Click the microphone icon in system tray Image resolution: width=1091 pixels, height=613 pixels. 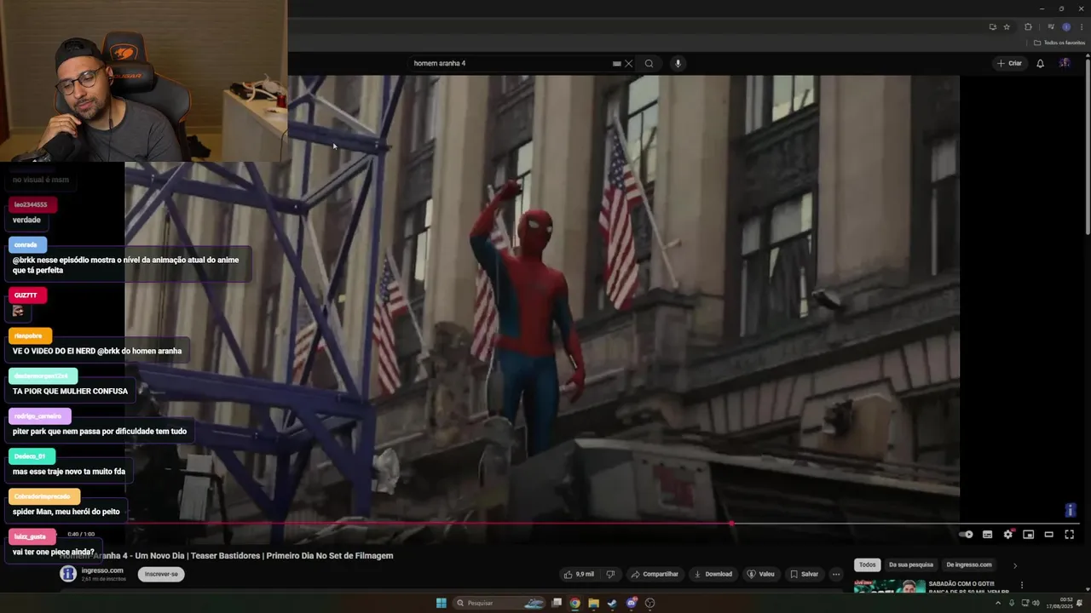coord(1012,603)
